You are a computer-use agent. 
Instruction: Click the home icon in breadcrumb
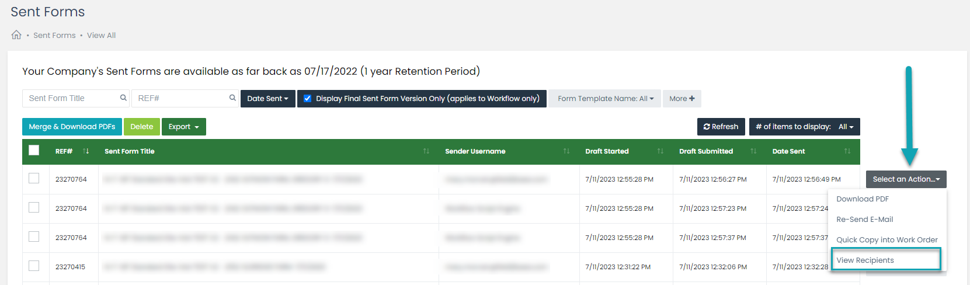(16, 35)
